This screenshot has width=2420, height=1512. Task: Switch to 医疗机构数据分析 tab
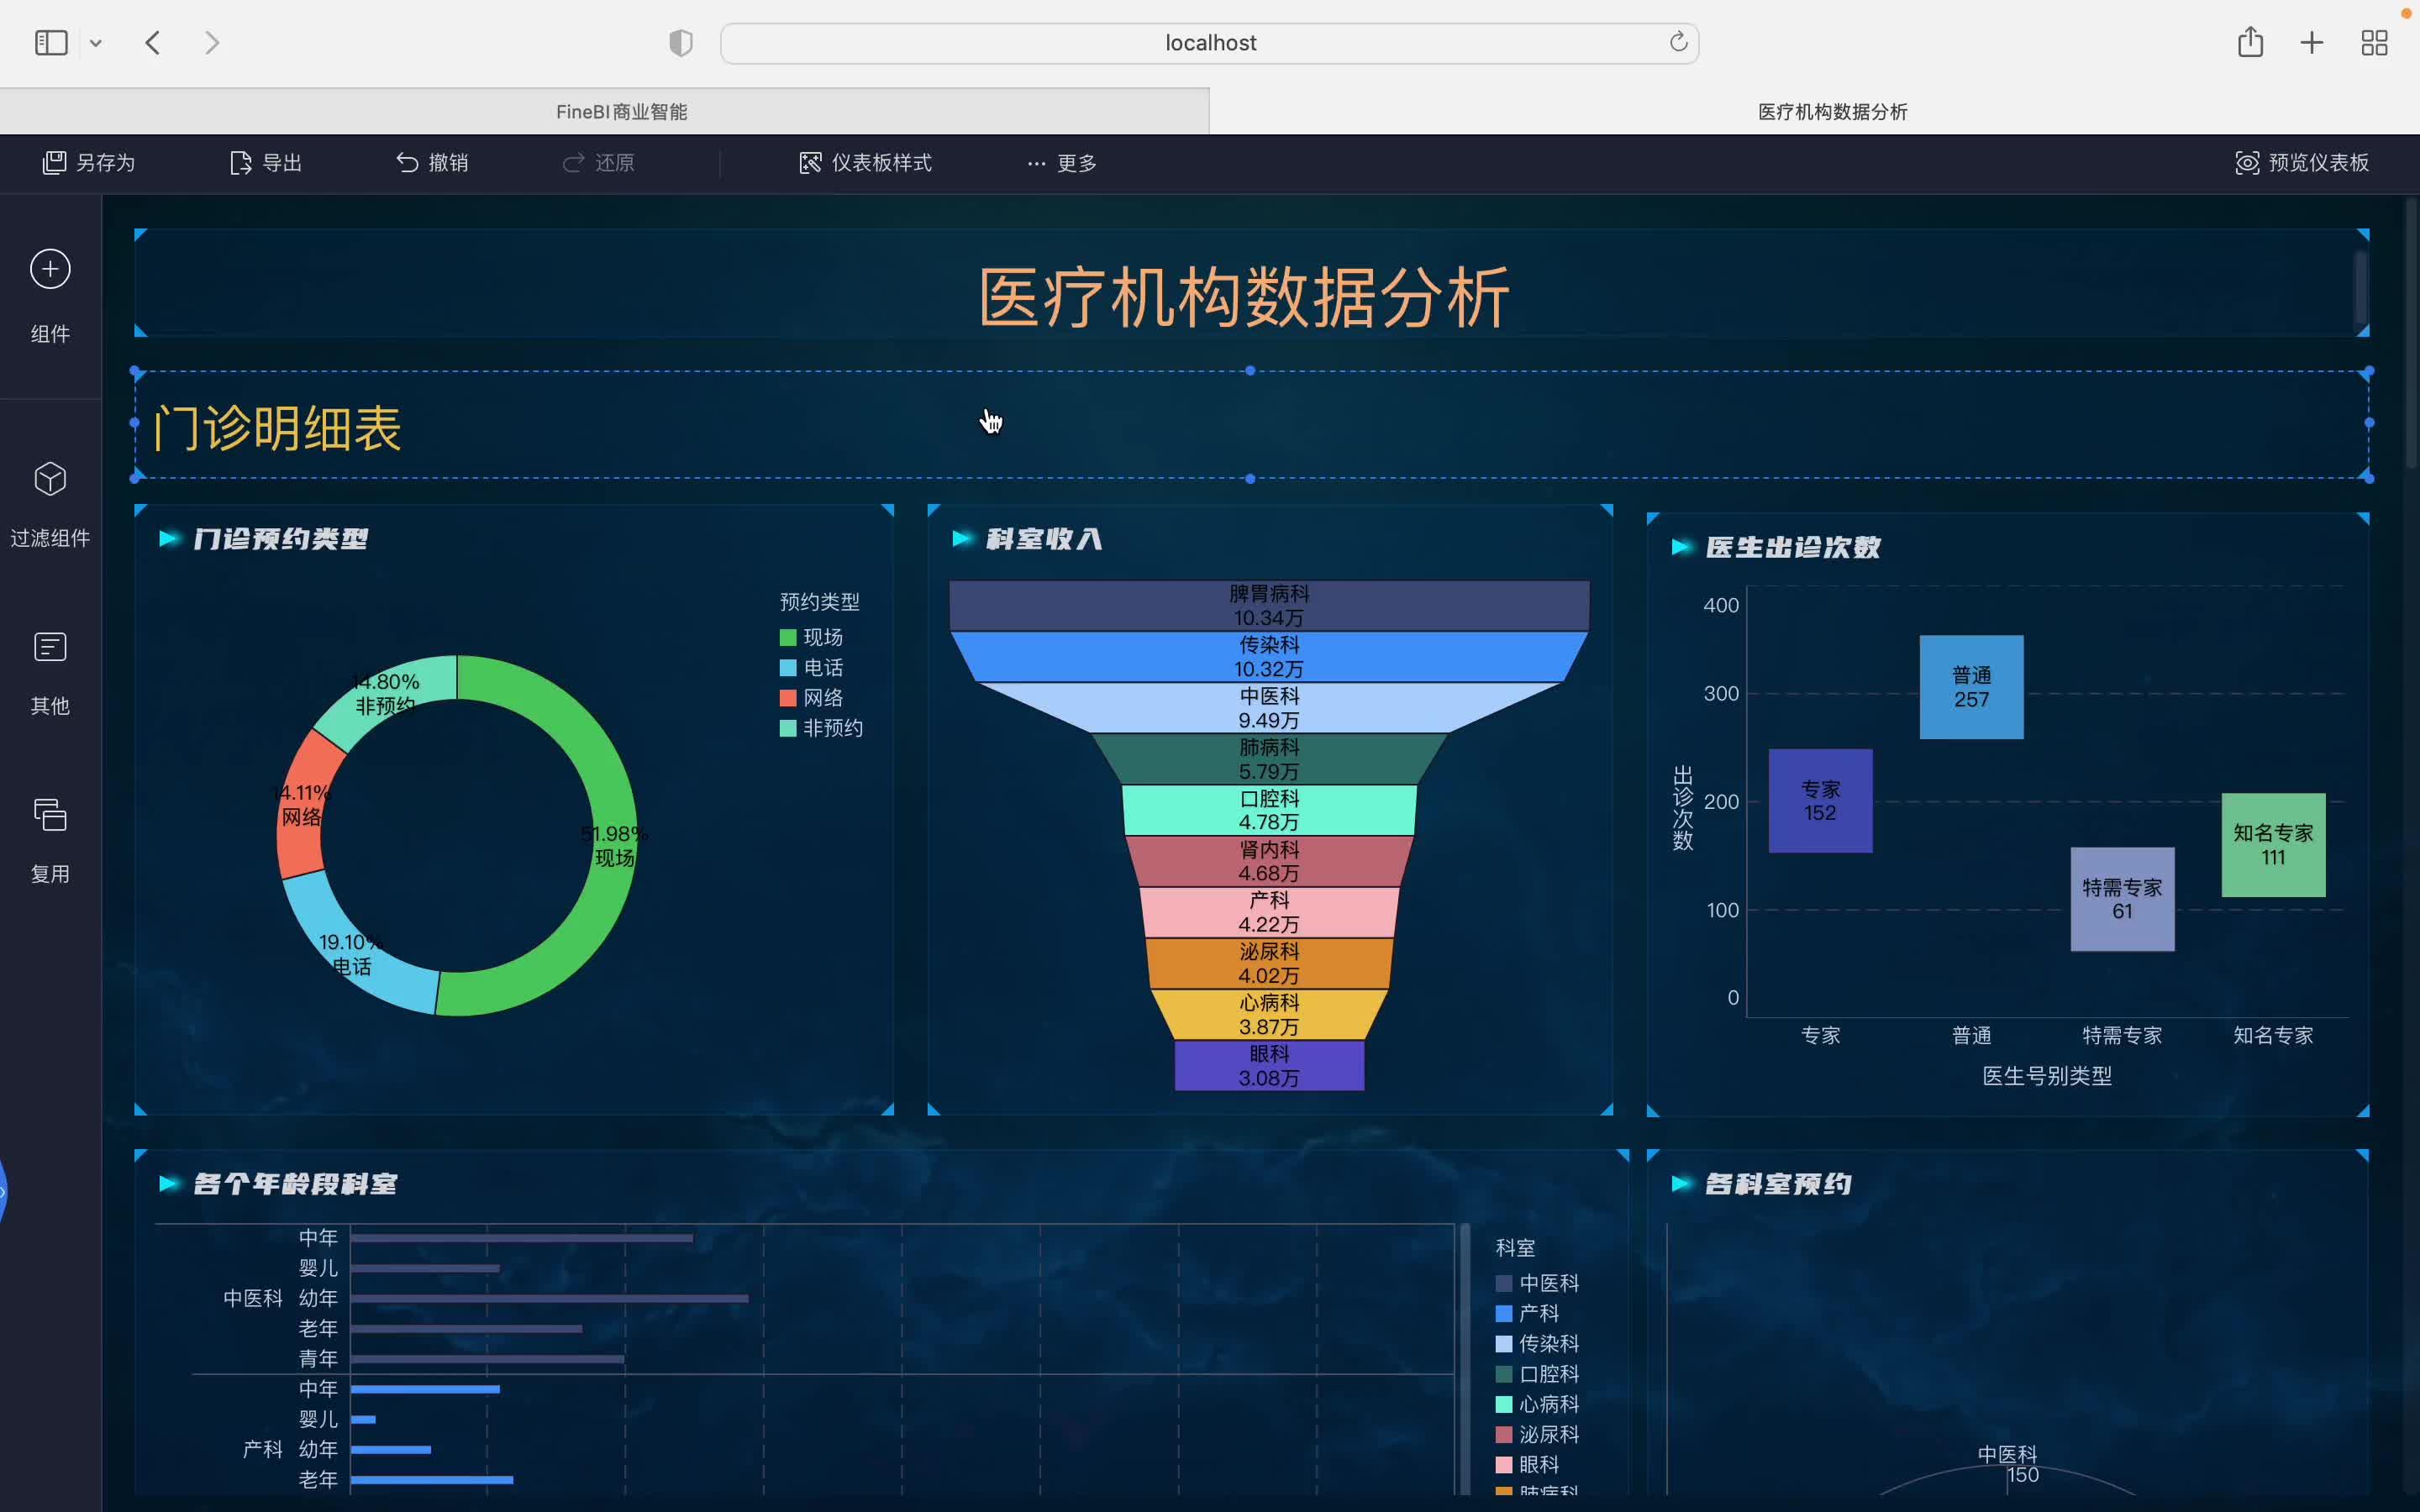point(1832,112)
